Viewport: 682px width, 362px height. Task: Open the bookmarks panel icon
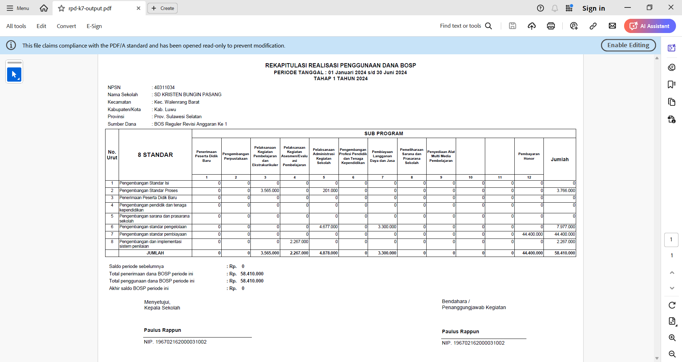(671, 84)
